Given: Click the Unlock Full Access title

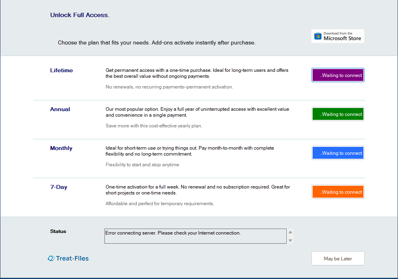Looking at the screenshot, I should click(80, 15).
